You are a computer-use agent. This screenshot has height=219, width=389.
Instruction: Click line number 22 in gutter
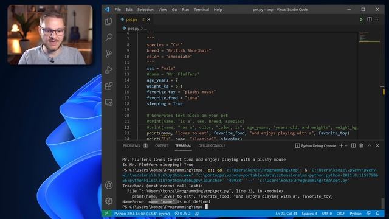tap(127, 127)
